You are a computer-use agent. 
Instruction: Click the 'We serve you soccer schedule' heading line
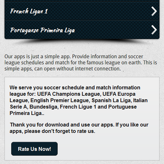[75, 88]
